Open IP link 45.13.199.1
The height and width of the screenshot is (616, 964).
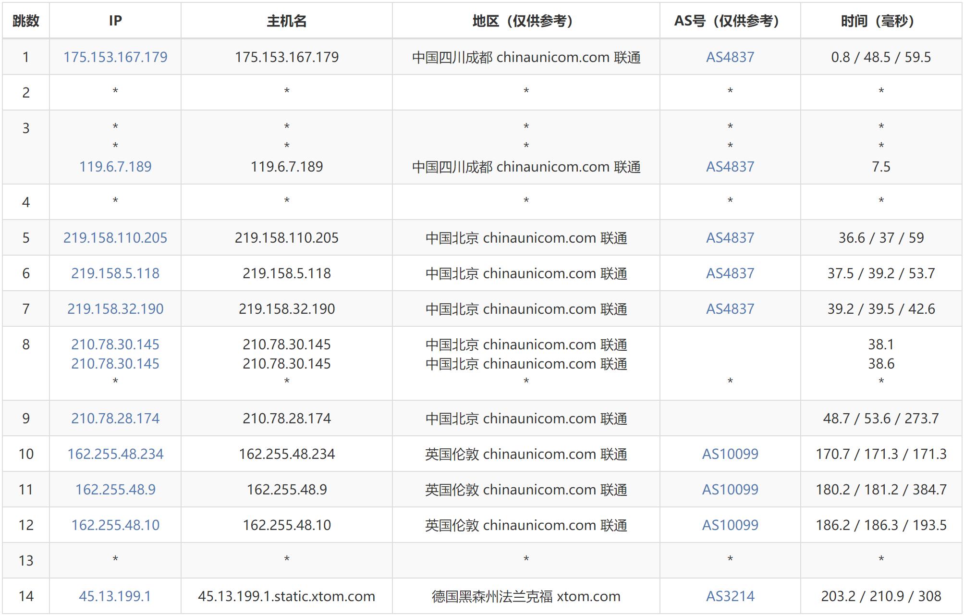(115, 596)
